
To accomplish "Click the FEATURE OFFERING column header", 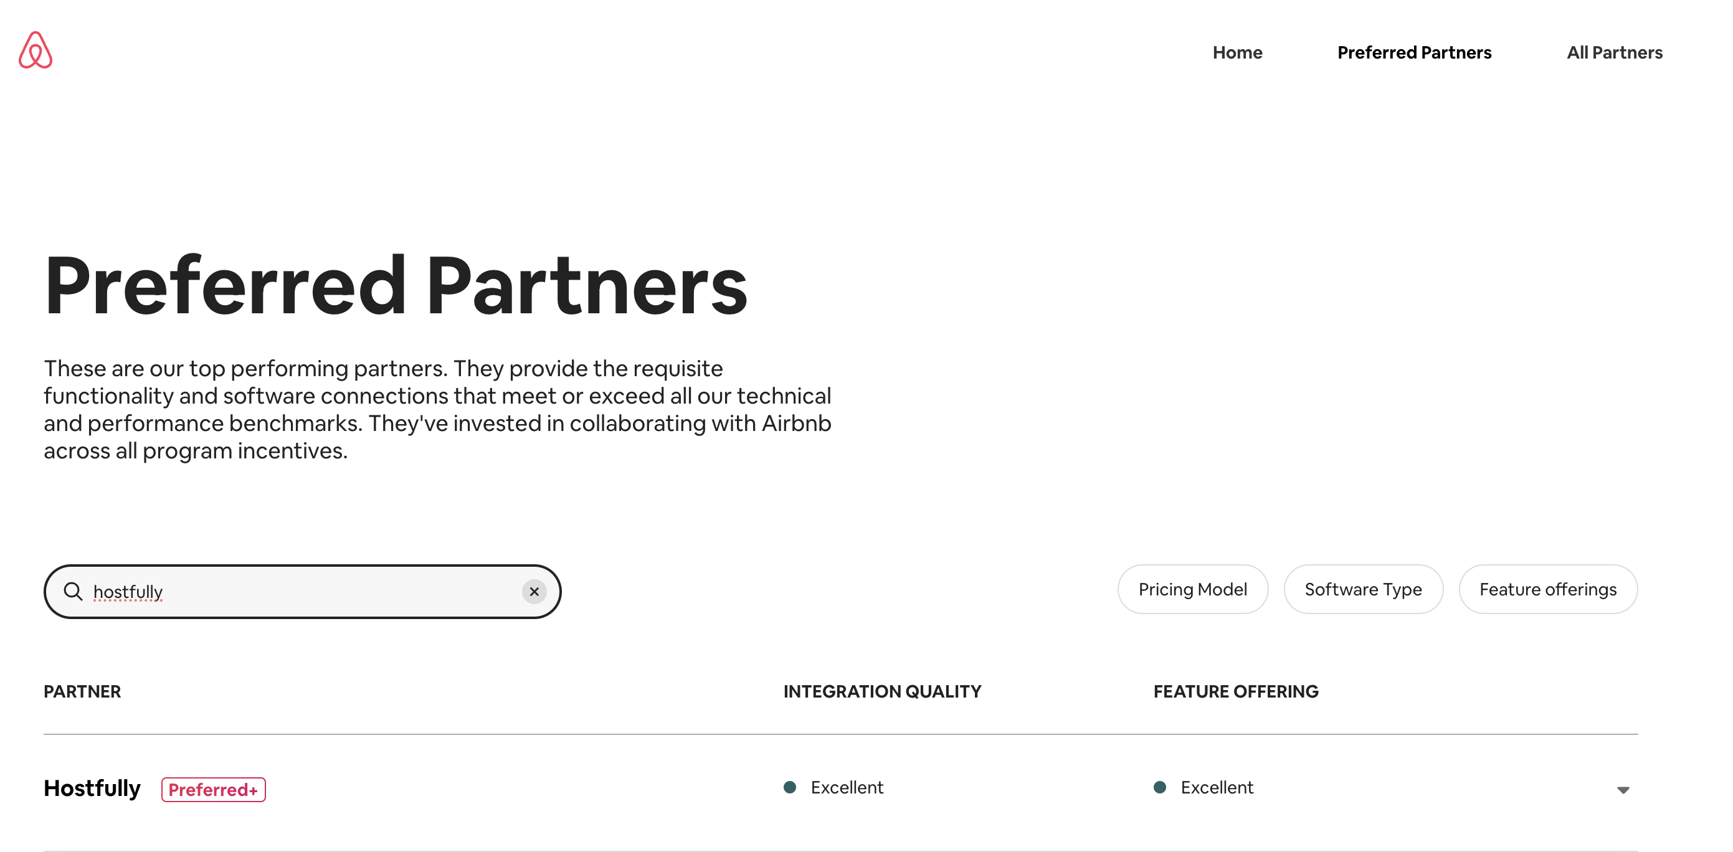I will click(1235, 691).
